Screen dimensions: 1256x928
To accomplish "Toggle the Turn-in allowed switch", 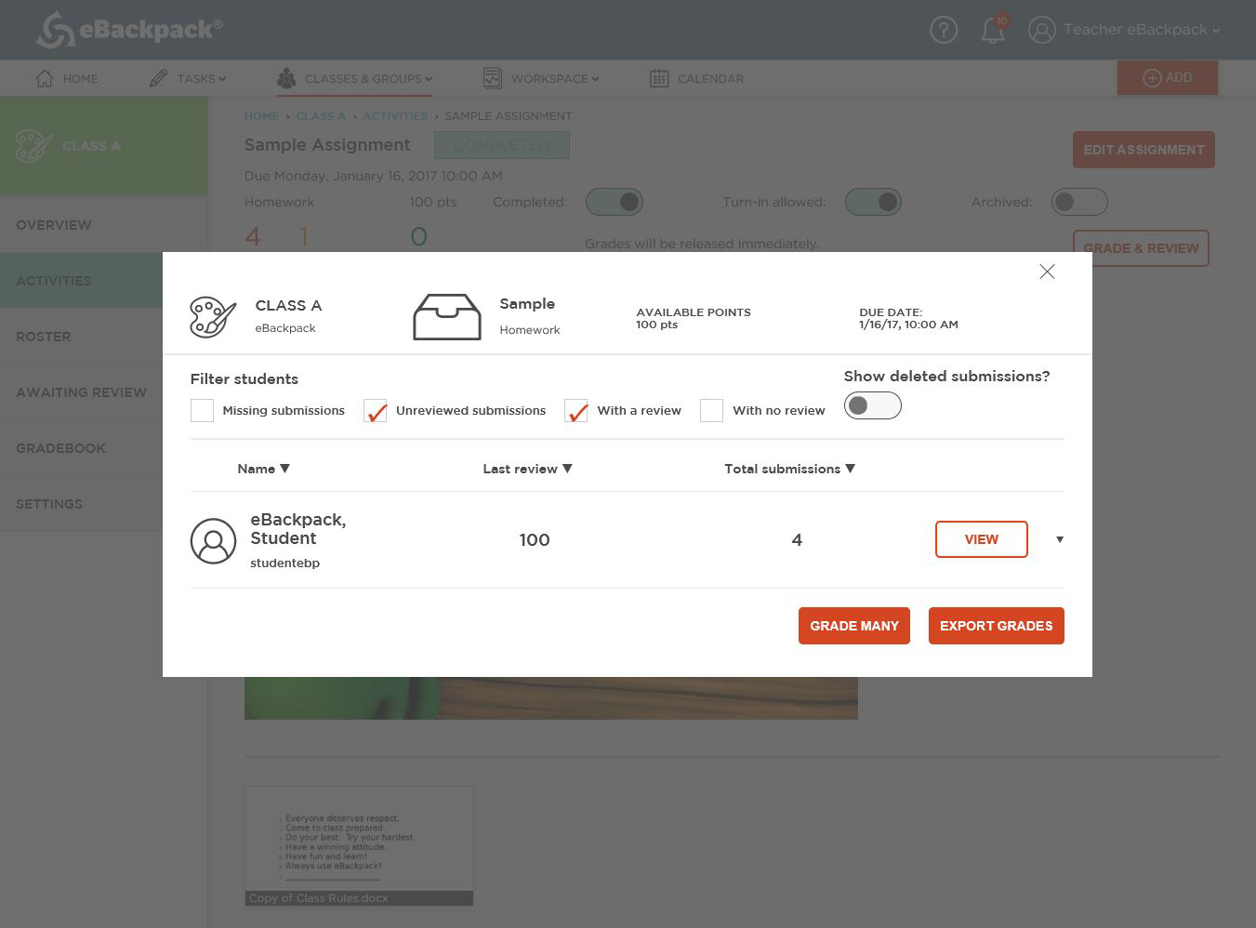I will coord(873,202).
